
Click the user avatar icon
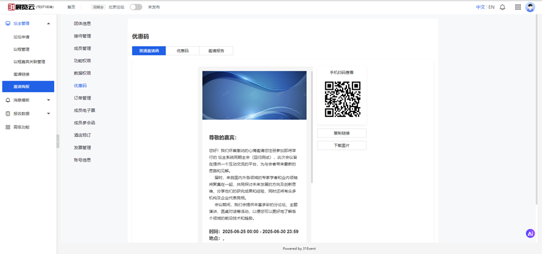530,7
